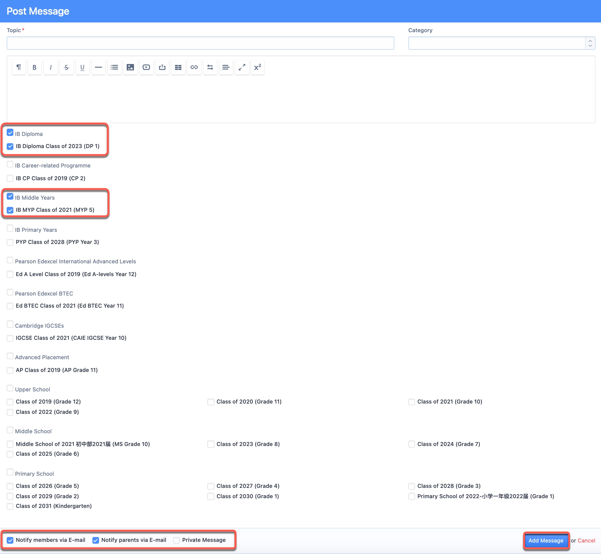The image size is (601, 554).
Task: Check Class of 2020 (Grade 11)
Action: 211,402
